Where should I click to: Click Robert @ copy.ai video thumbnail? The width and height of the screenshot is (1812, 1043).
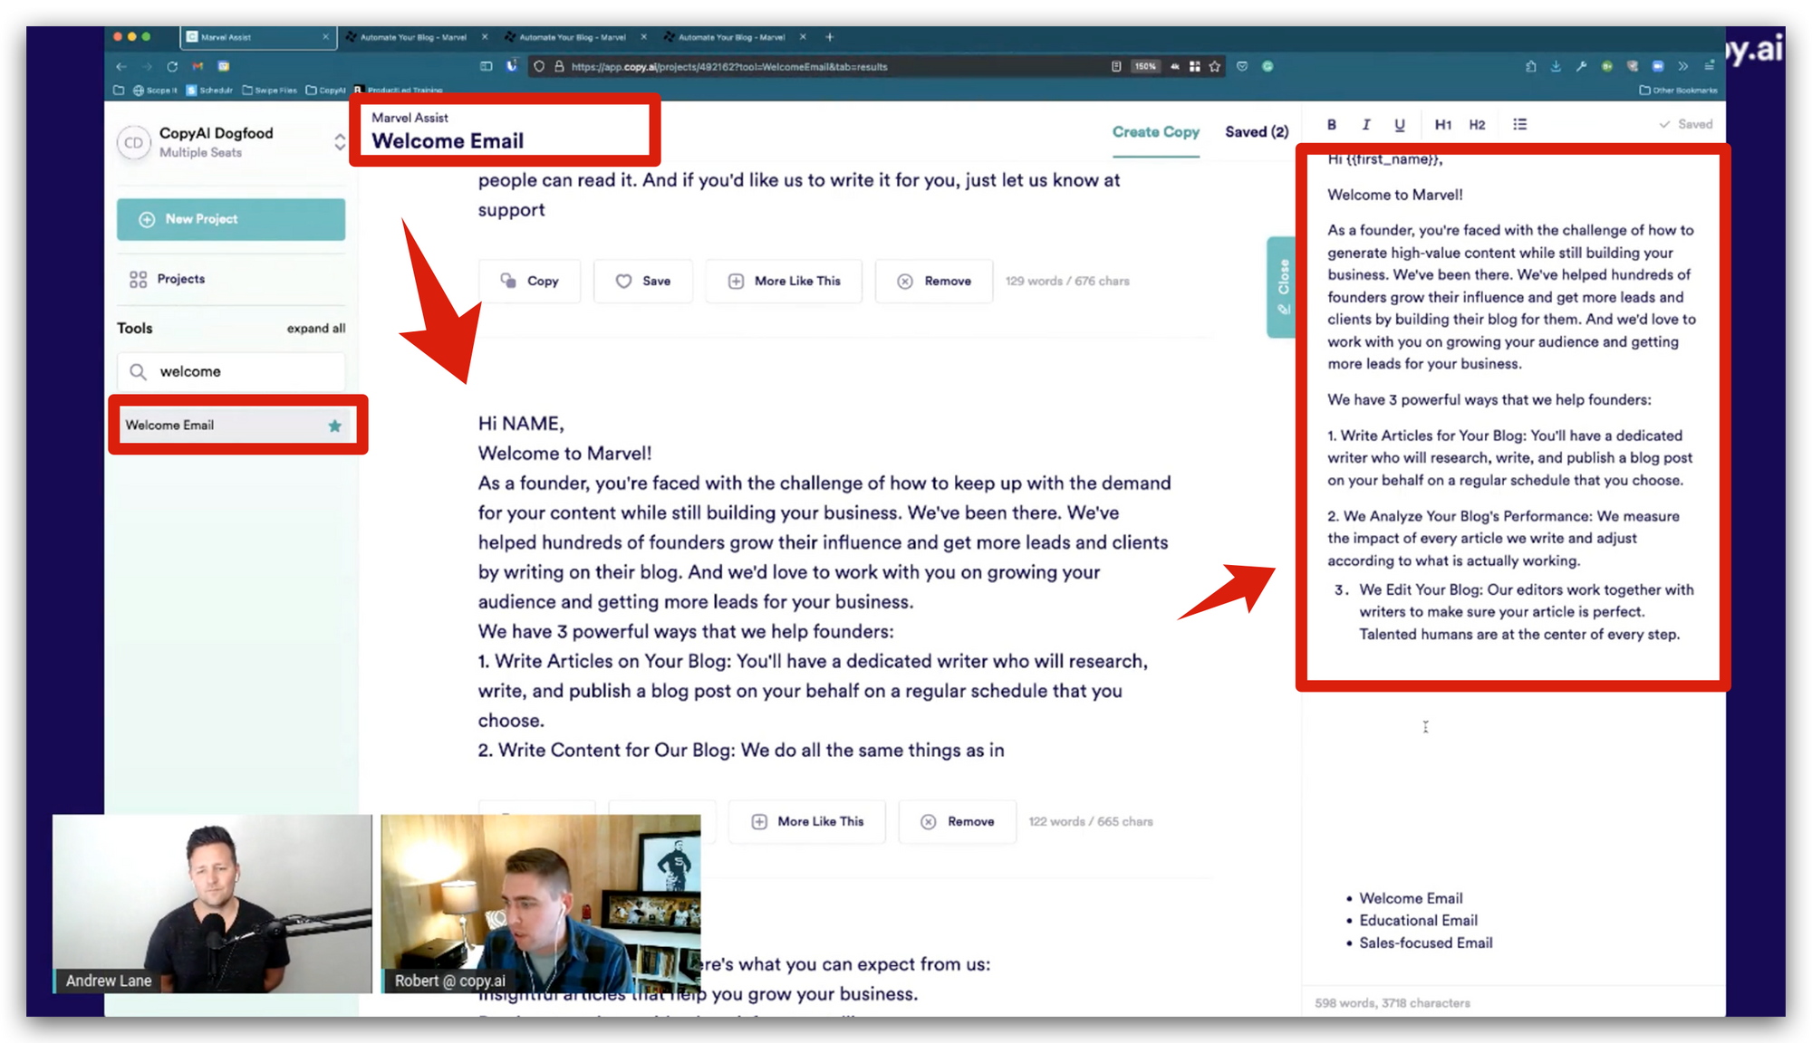(x=540, y=904)
